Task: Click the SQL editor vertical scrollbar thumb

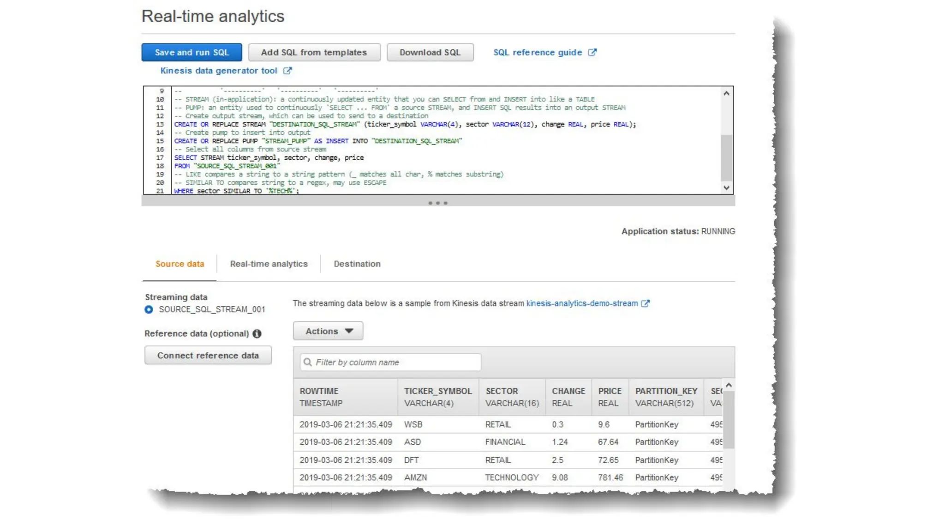Action: click(726, 157)
